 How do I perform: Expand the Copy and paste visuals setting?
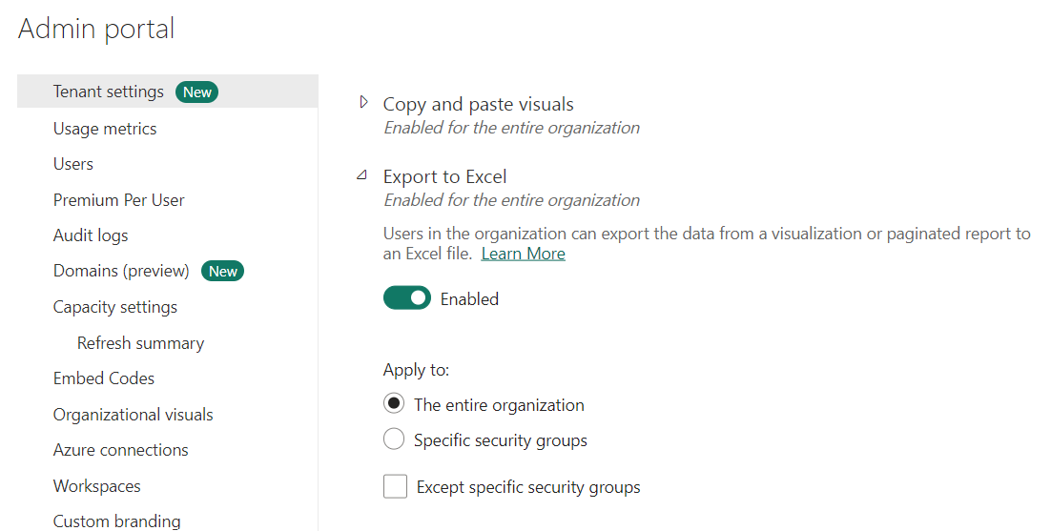pyautogui.click(x=364, y=102)
